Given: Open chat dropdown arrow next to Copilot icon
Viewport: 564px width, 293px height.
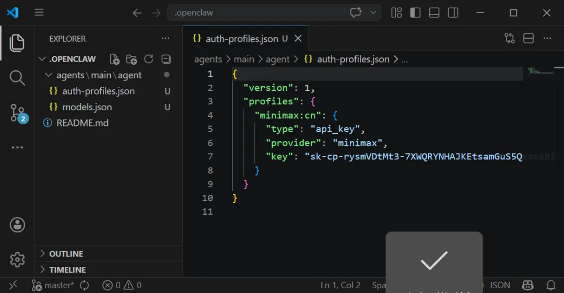Looking at the screenshot, I should point(373,13).
